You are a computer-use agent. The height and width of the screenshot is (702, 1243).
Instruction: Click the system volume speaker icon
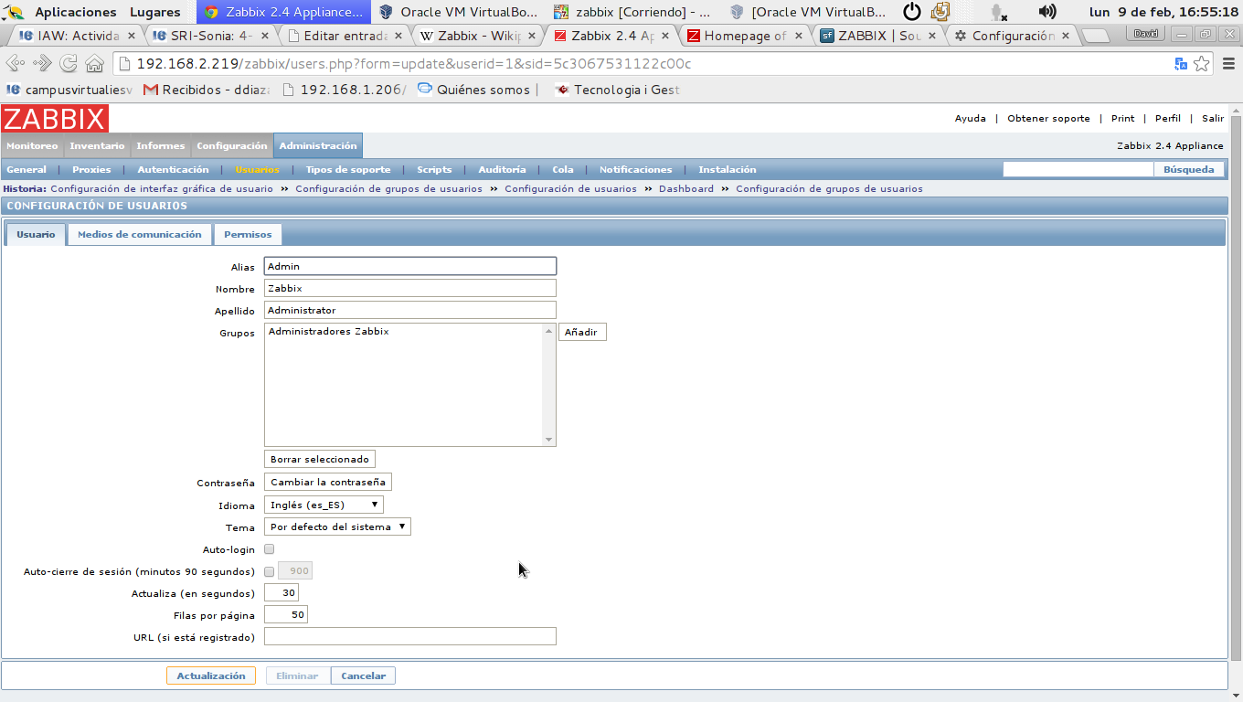click(1047, 12)
